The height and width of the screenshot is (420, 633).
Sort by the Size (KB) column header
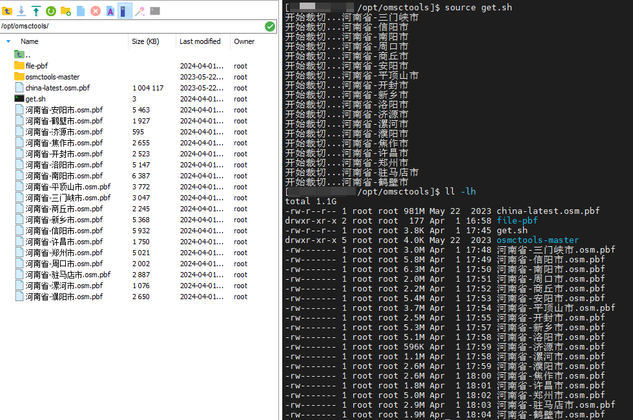145,41
